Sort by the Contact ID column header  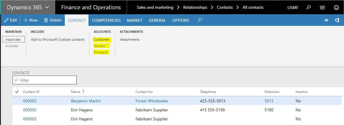pyautogui.click(x=31, y=92)
